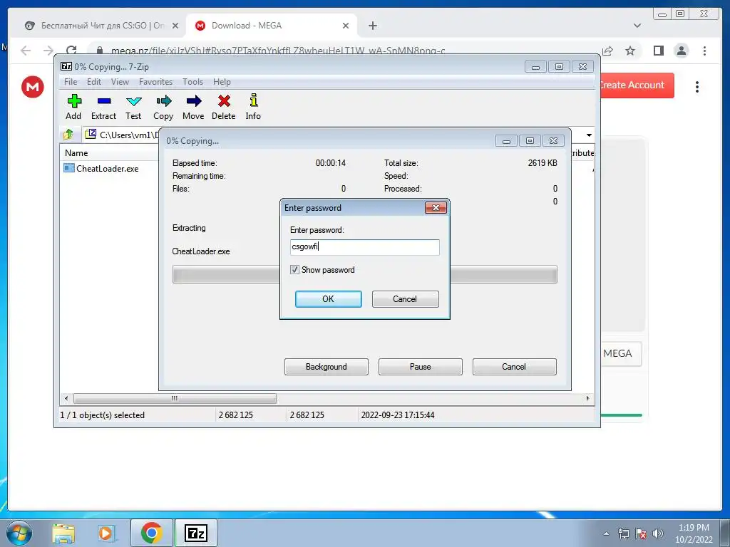
Task: Open Chrome's tab search chevron
Action: (637, 26)
